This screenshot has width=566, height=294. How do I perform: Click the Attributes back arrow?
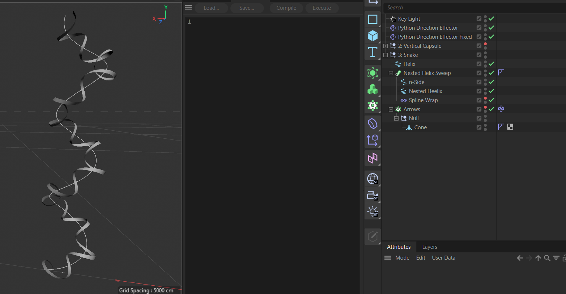pyautogui.click(x=520, y=258)
